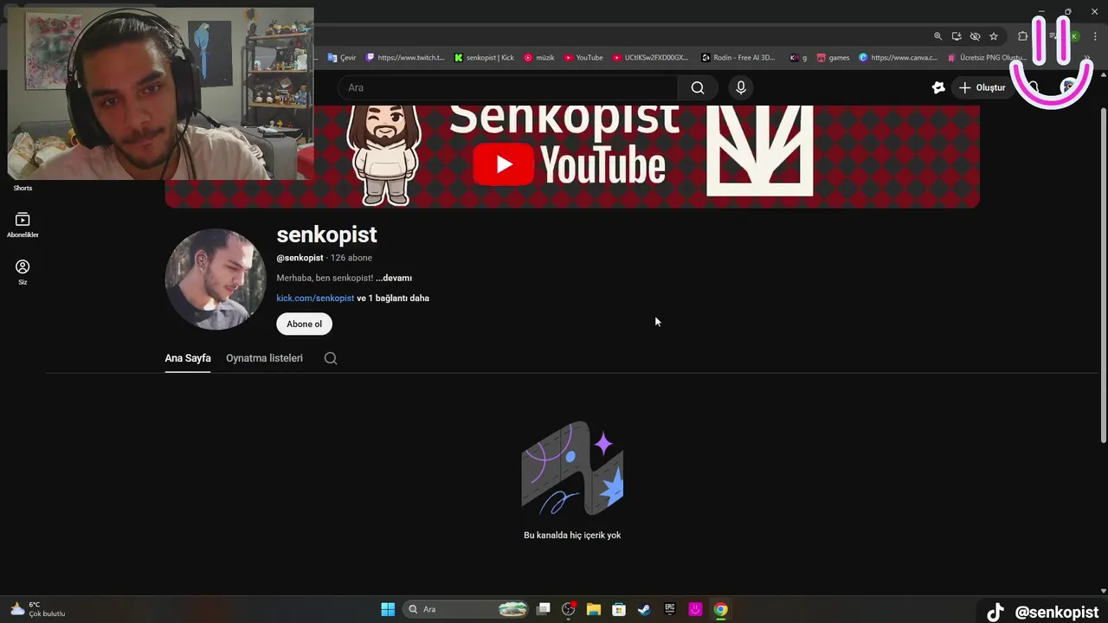Focus the YouTube Ara search field

[508, 87]
